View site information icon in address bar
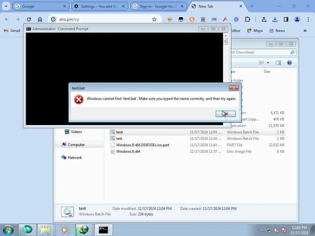This screenshot has width=315, height=236. tap(53, 19)
